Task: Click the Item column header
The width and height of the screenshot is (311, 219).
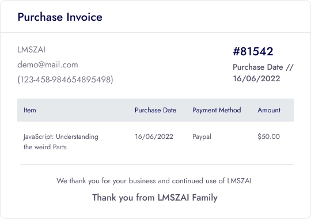Action: [30, 110]
